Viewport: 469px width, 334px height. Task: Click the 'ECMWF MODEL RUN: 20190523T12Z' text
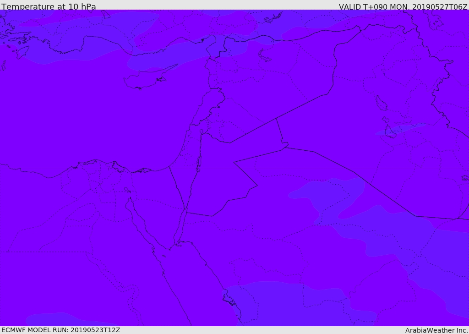[61, 330]
